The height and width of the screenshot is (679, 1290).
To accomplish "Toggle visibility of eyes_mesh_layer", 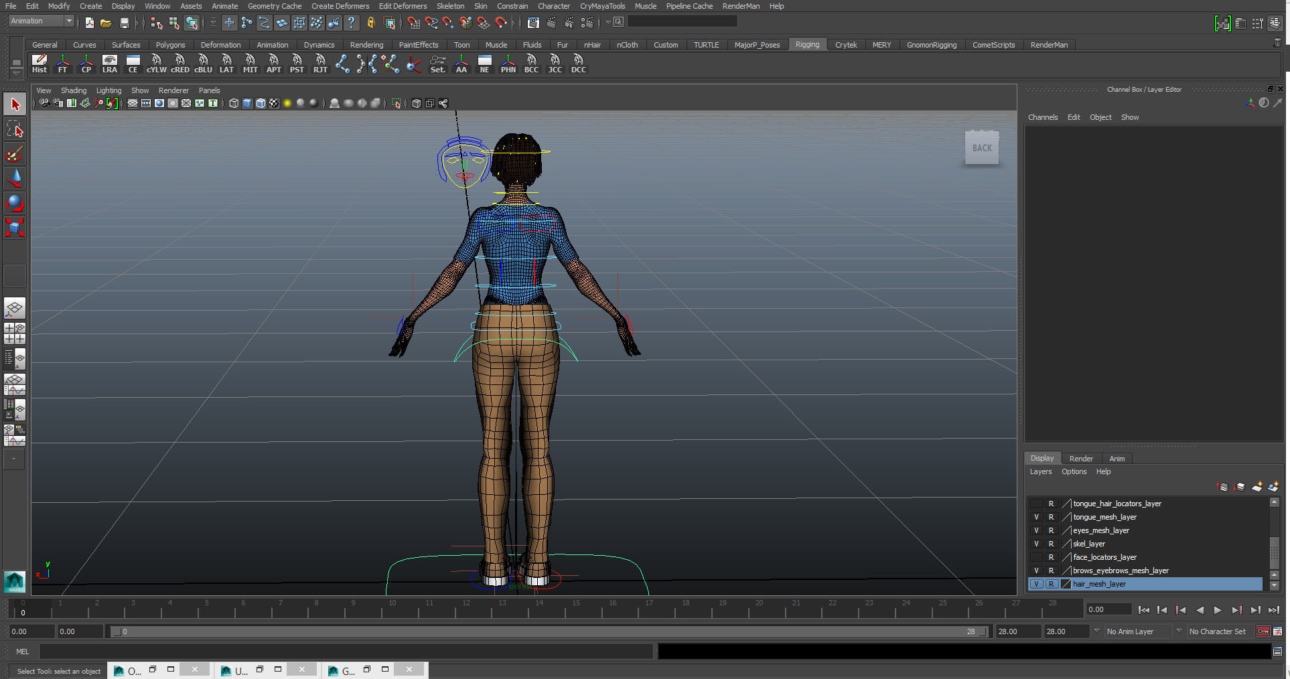I will coord(1036,530).
